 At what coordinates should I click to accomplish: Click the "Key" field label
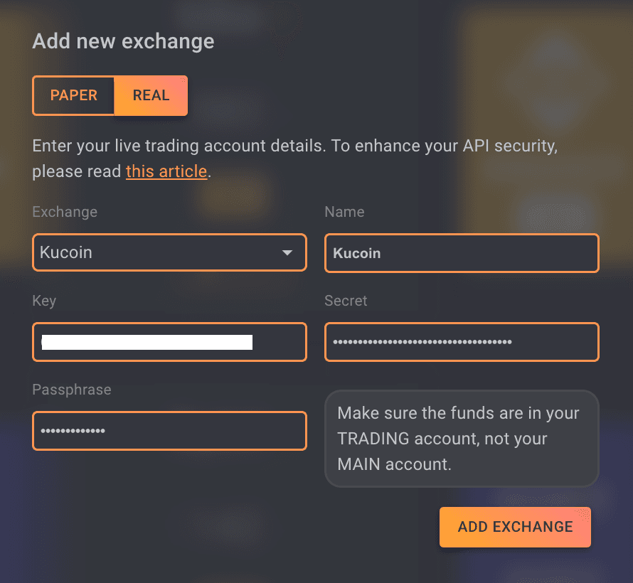(x=44, y=301)
